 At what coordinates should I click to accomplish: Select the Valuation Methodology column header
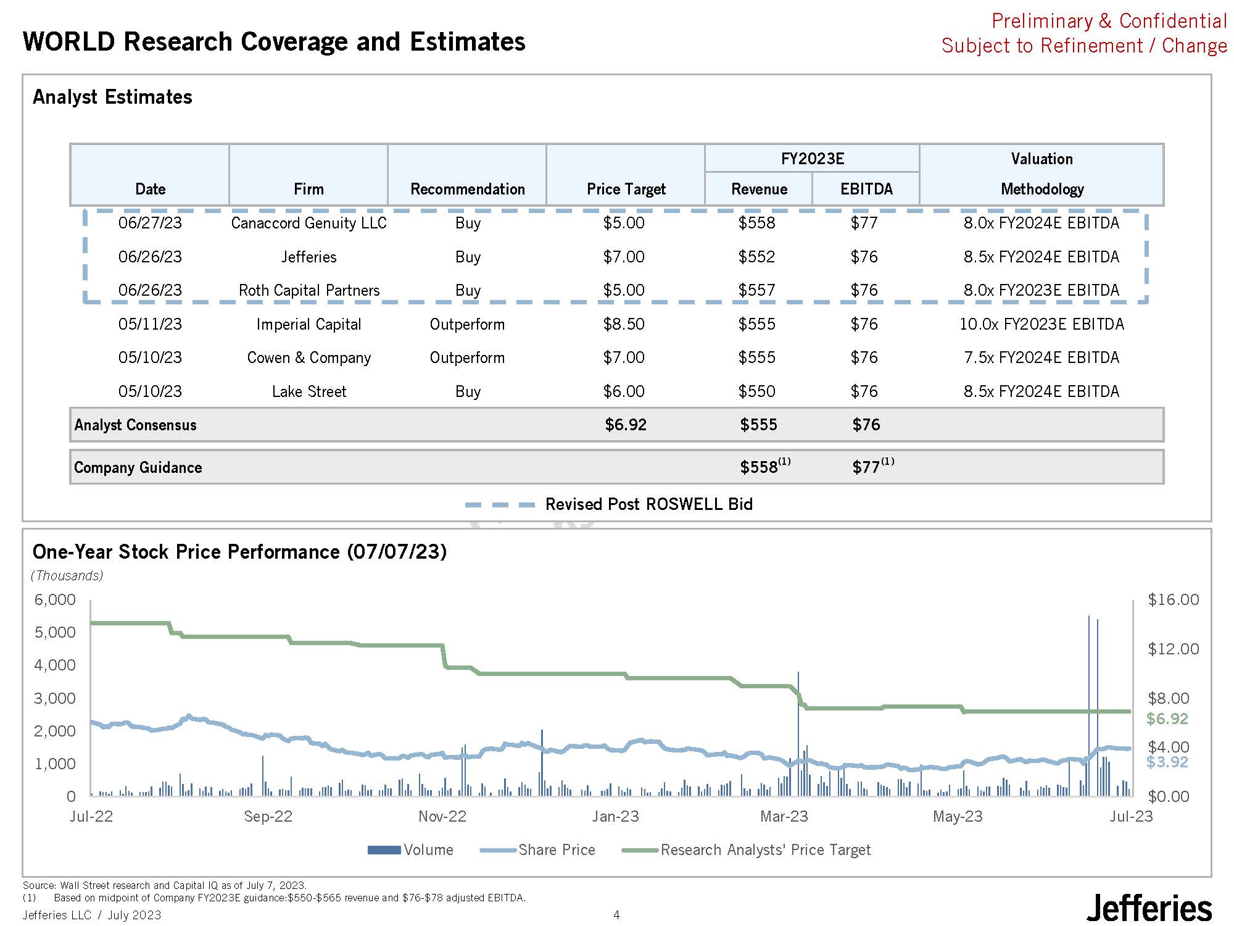[1041, 174]
